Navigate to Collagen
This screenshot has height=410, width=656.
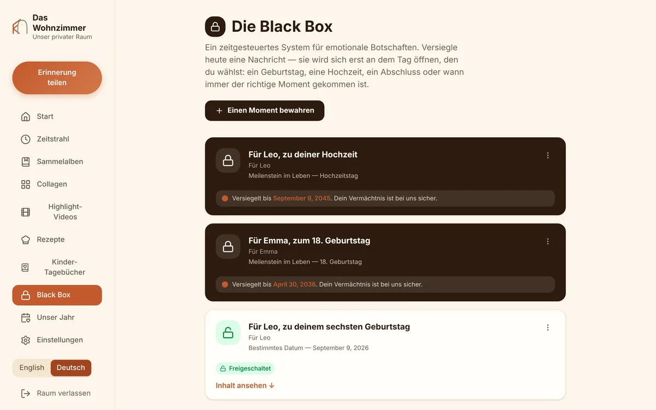coord(57,184)
